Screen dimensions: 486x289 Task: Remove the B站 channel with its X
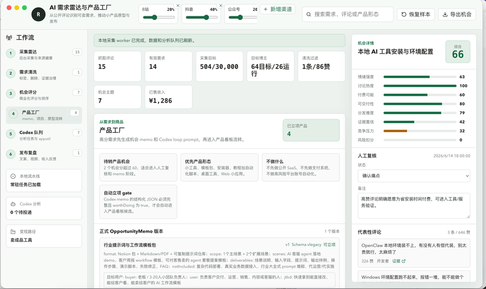pyautogui.click(x=178, y=5)
